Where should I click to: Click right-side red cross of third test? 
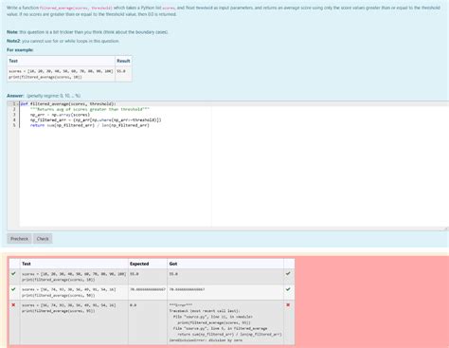click(288, 305)
